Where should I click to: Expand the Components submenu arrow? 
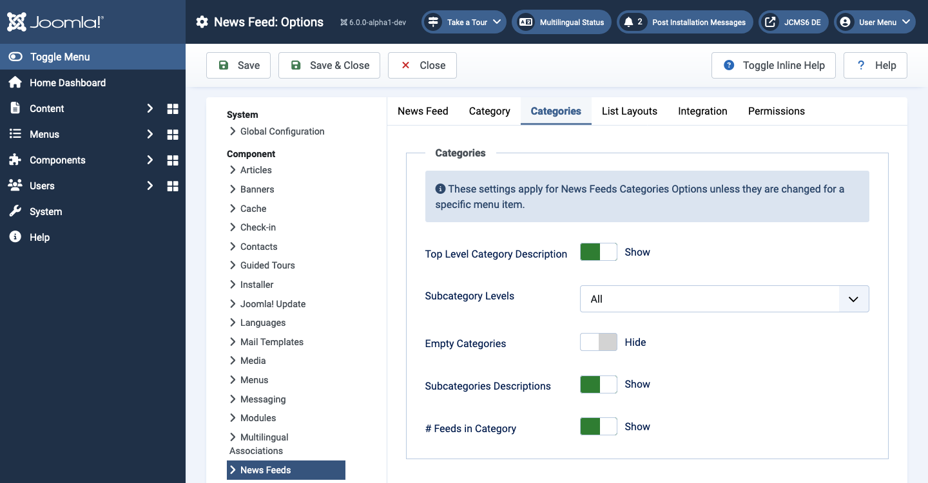tap(150, 160)
